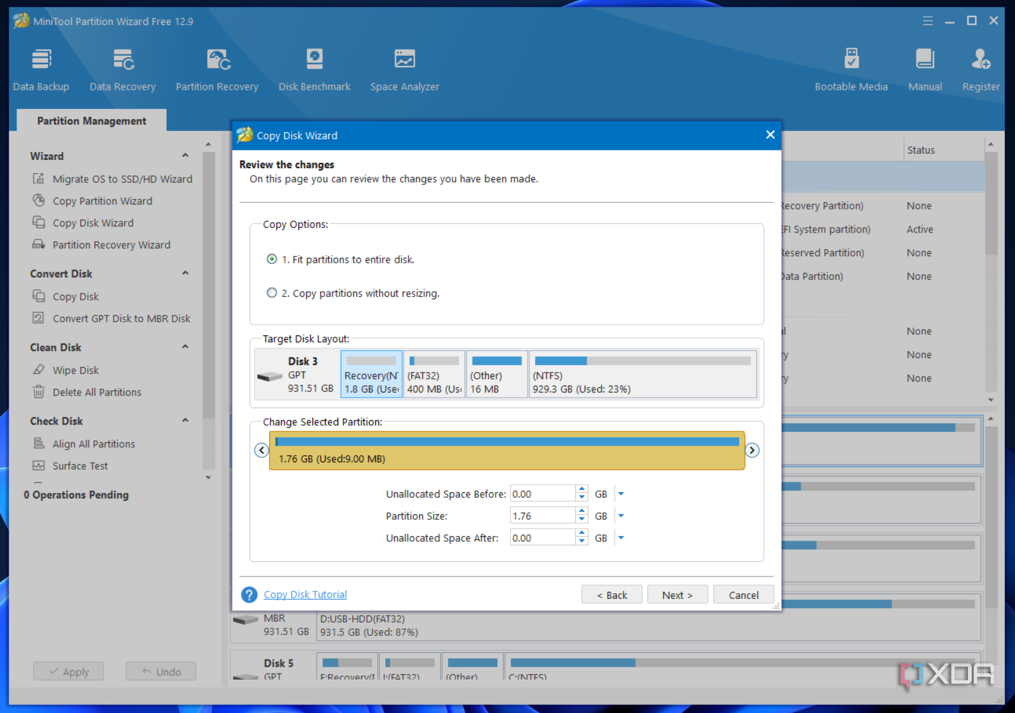The height and width of the screenshot is (713, 1015).
Task: Collapse the Convert Disk section
Action: tap(185, 273)
